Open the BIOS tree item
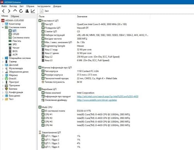 [13, 51]
